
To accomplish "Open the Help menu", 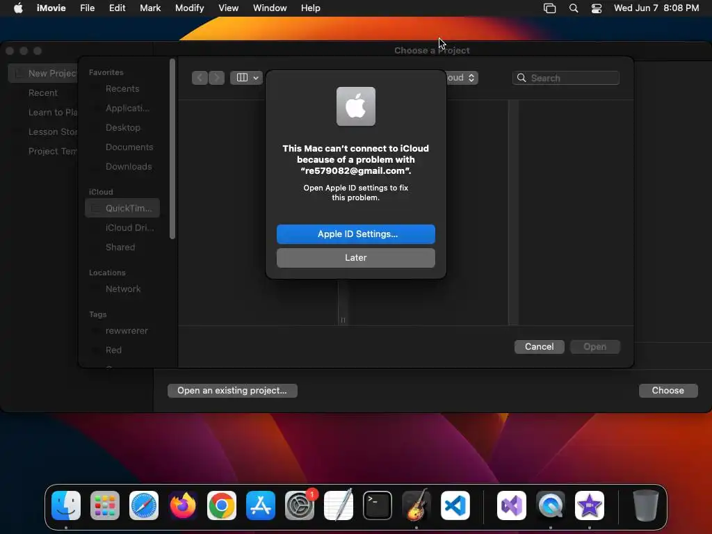I will tap(311, 8).
